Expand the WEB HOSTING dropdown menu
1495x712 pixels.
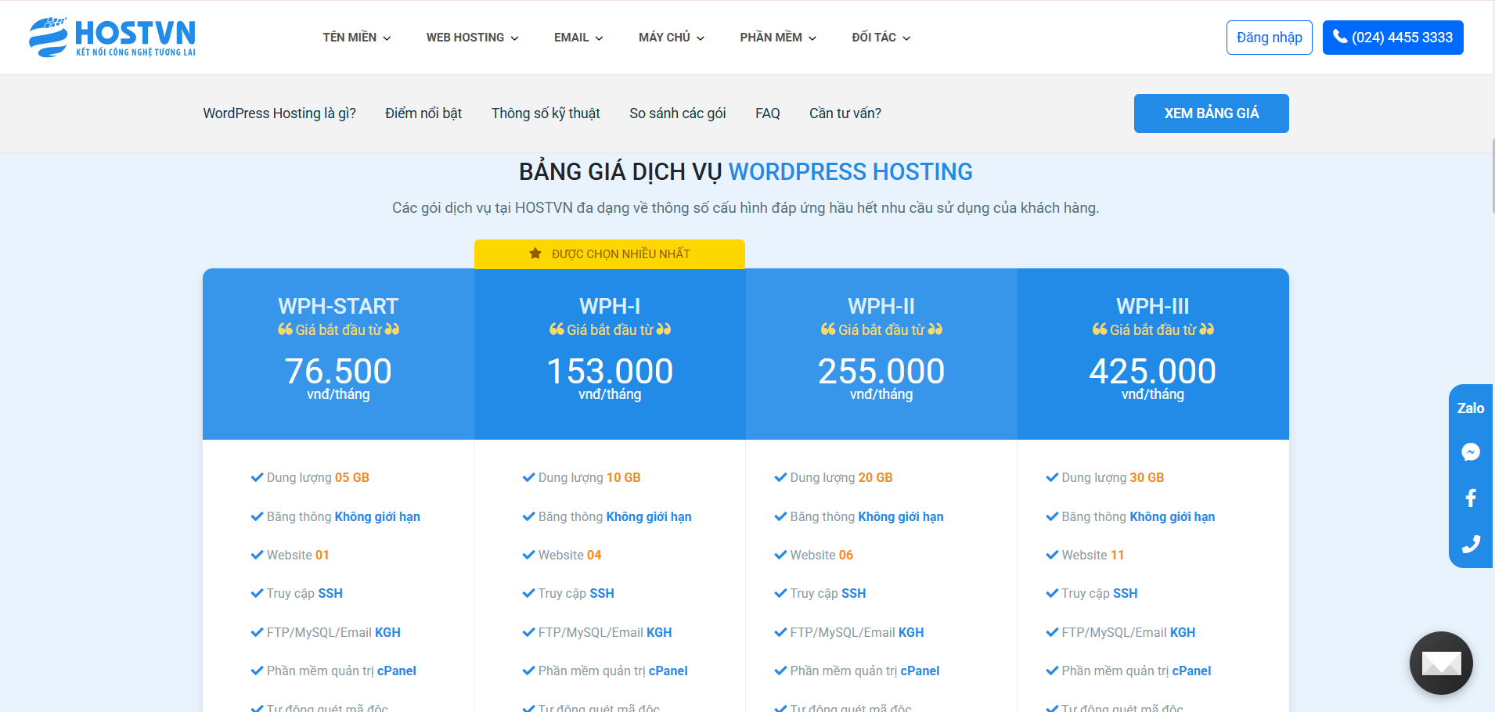(x=472, y=38)
